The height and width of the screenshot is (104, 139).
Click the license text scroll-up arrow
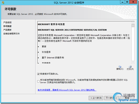[133, 23]
